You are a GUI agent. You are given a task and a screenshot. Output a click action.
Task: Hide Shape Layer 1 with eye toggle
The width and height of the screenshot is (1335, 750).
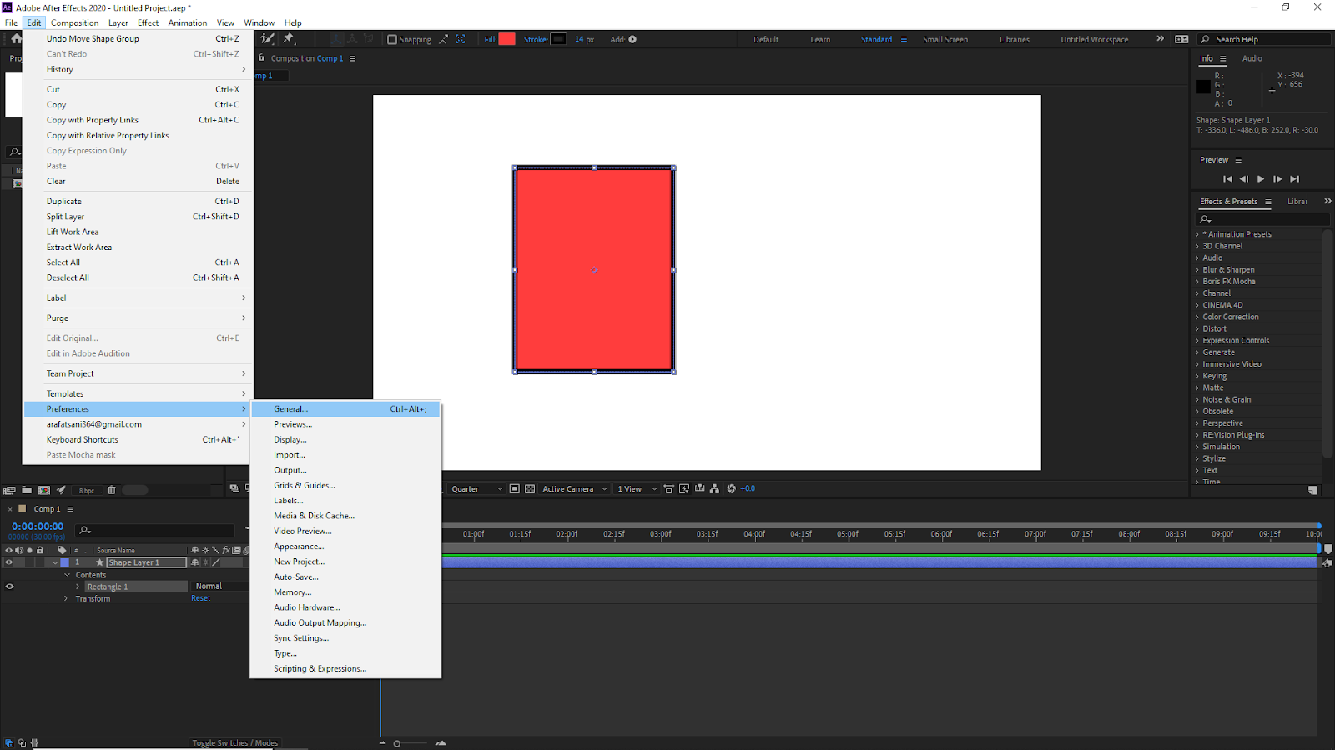point(9,562)
